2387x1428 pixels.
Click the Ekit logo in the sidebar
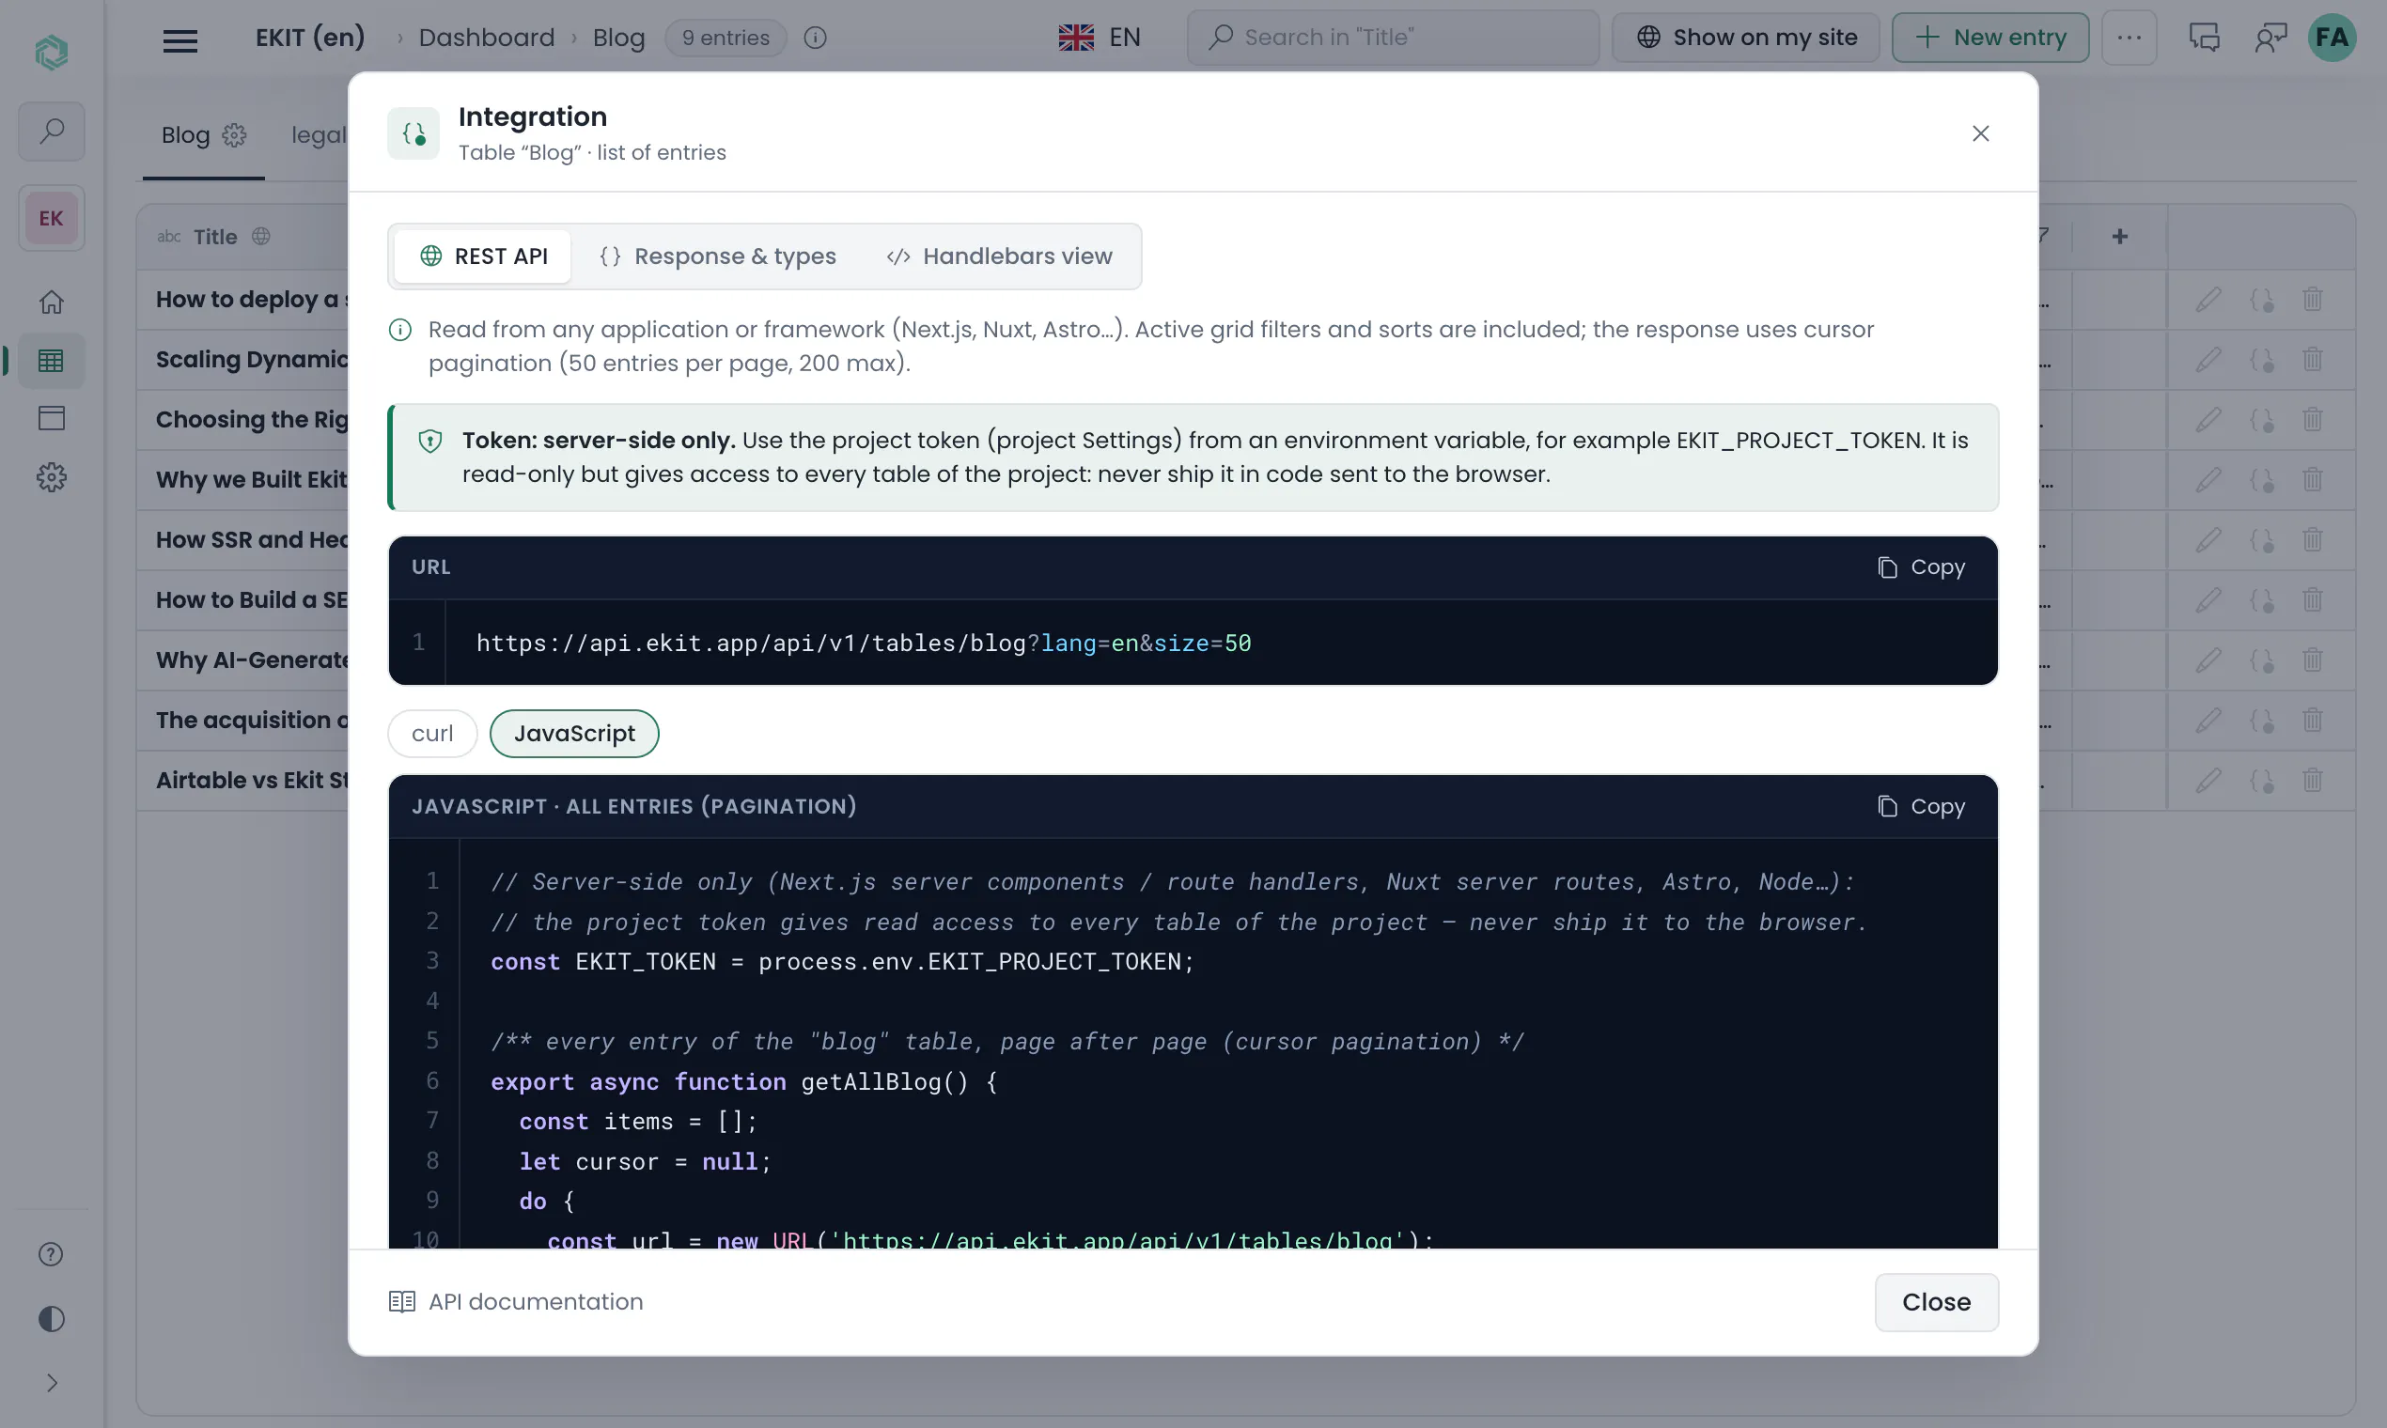point(51,50)
